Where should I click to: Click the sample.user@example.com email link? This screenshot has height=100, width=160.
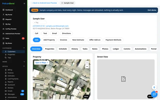pos(57,26)
